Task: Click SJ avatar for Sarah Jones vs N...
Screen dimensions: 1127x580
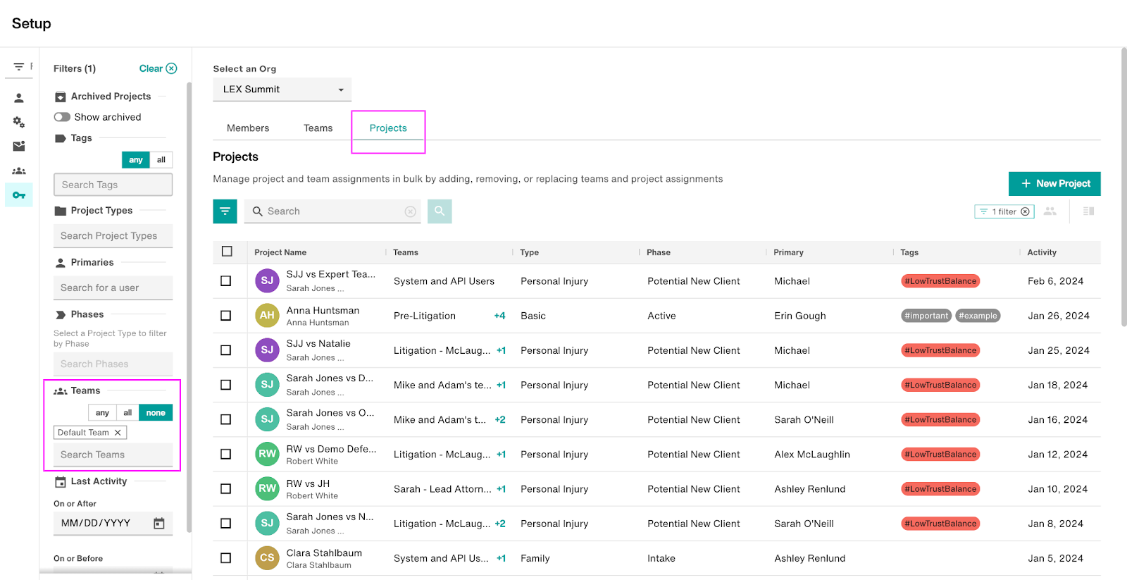Action: click(267, 523)
